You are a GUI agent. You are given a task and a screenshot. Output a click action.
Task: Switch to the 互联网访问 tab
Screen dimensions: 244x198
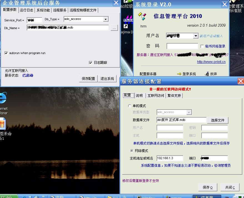[x=155, y=95]
